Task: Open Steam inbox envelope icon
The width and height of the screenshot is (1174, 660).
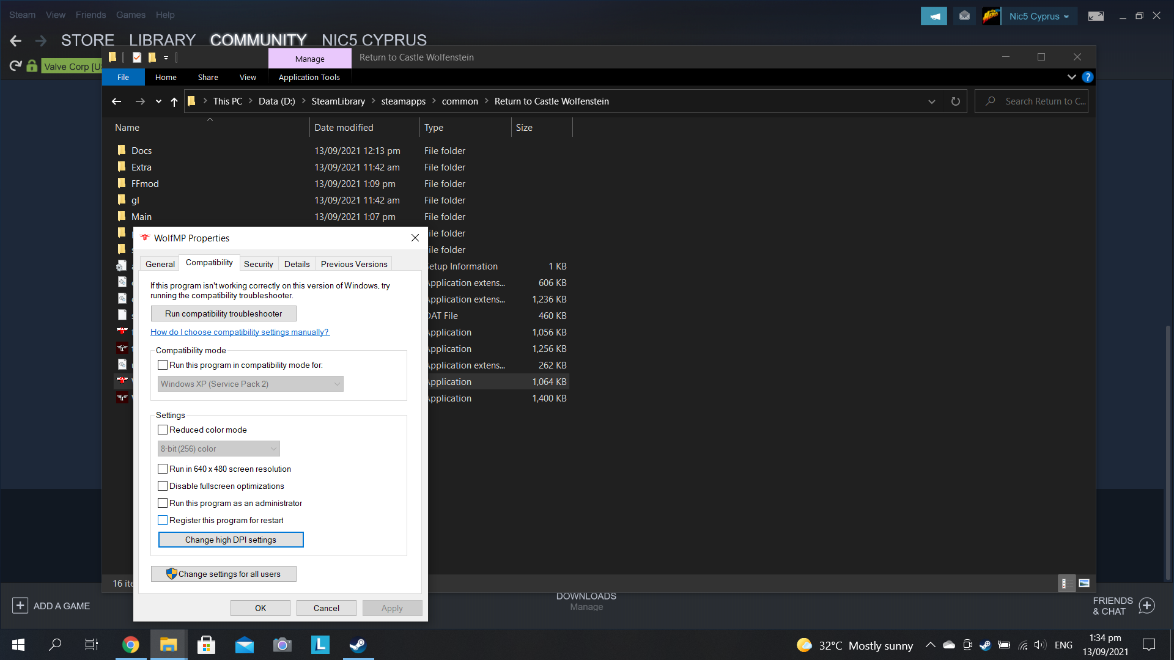Action: pyautogui.click(x=964, y=16)
